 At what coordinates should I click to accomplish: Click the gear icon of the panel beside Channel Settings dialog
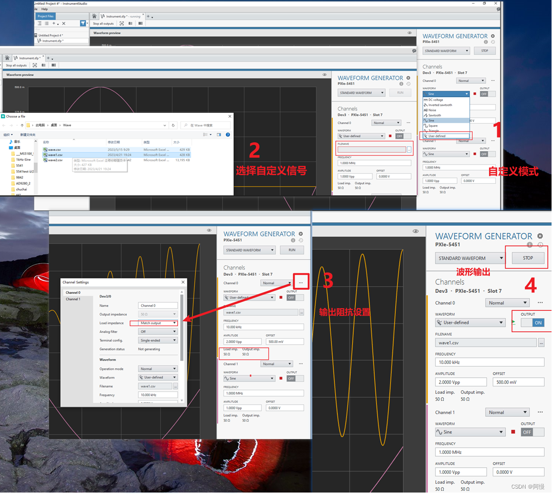(x=300, y=234)
